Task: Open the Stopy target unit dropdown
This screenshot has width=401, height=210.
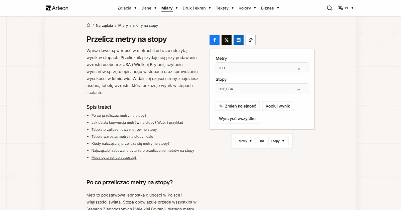Action: (x=278, y=141)
